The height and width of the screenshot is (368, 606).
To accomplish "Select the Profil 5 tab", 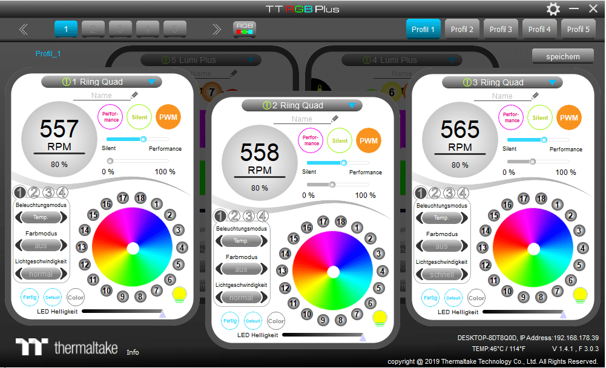I will (x=578, y=29).
